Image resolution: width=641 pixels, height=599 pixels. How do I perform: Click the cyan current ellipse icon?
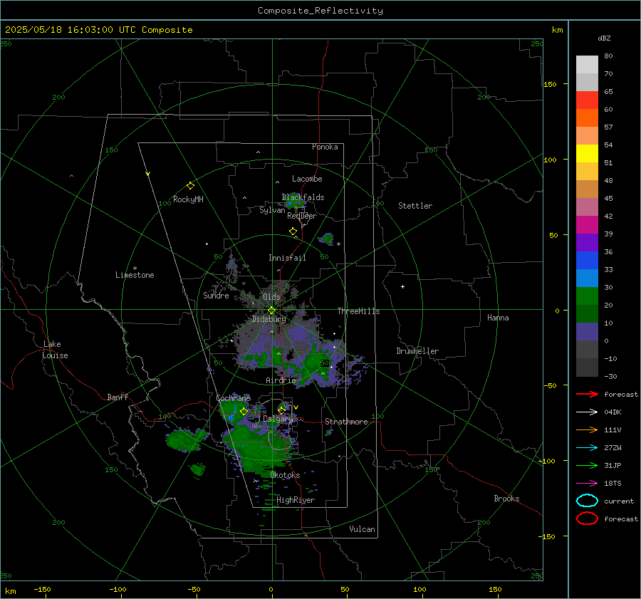(x=587, y=501)
